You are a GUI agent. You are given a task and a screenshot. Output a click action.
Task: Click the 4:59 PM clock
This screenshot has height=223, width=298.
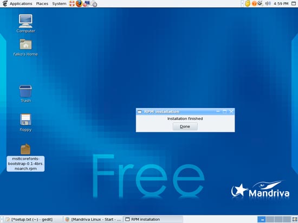click(x=281, y=4)
